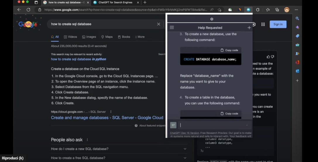
Task: Click the send arrow in ChatGPT input
Action: pos(247,125)
